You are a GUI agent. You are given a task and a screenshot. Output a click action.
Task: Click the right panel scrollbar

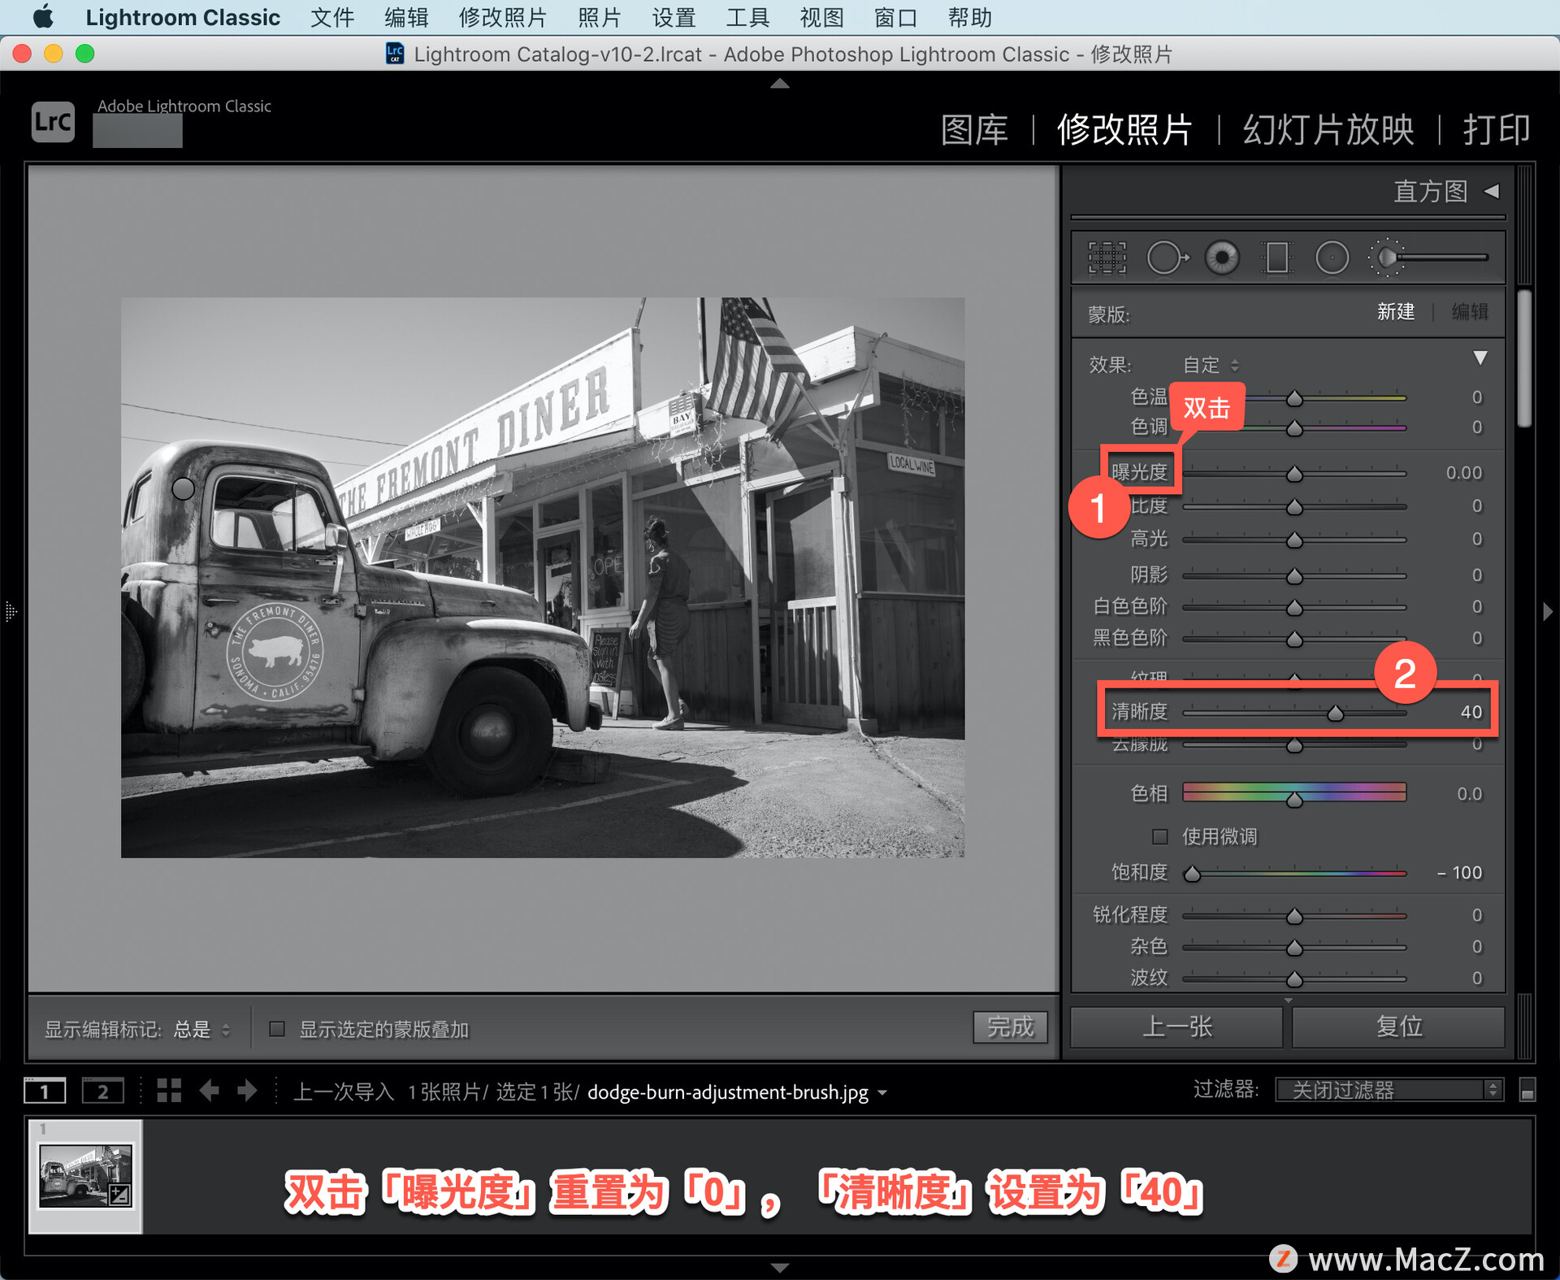[1524, 358]
